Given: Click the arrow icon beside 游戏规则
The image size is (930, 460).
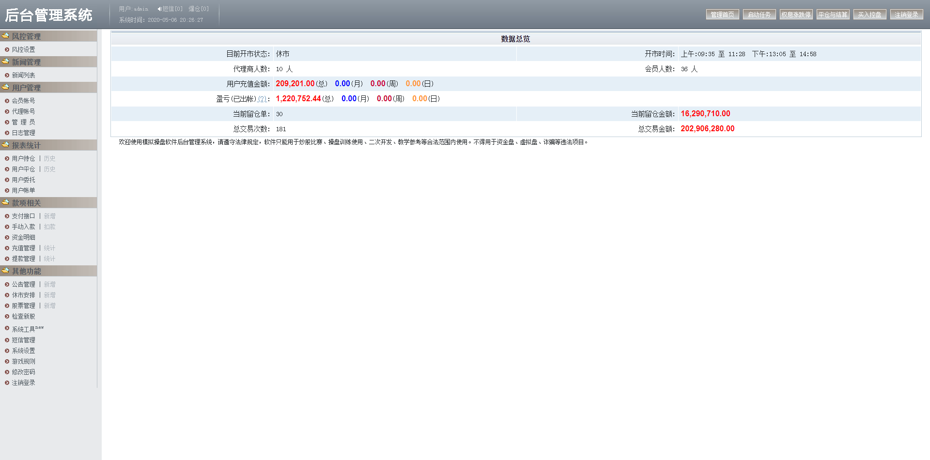Looking at the screenshot, I should (x=8, y=361).
